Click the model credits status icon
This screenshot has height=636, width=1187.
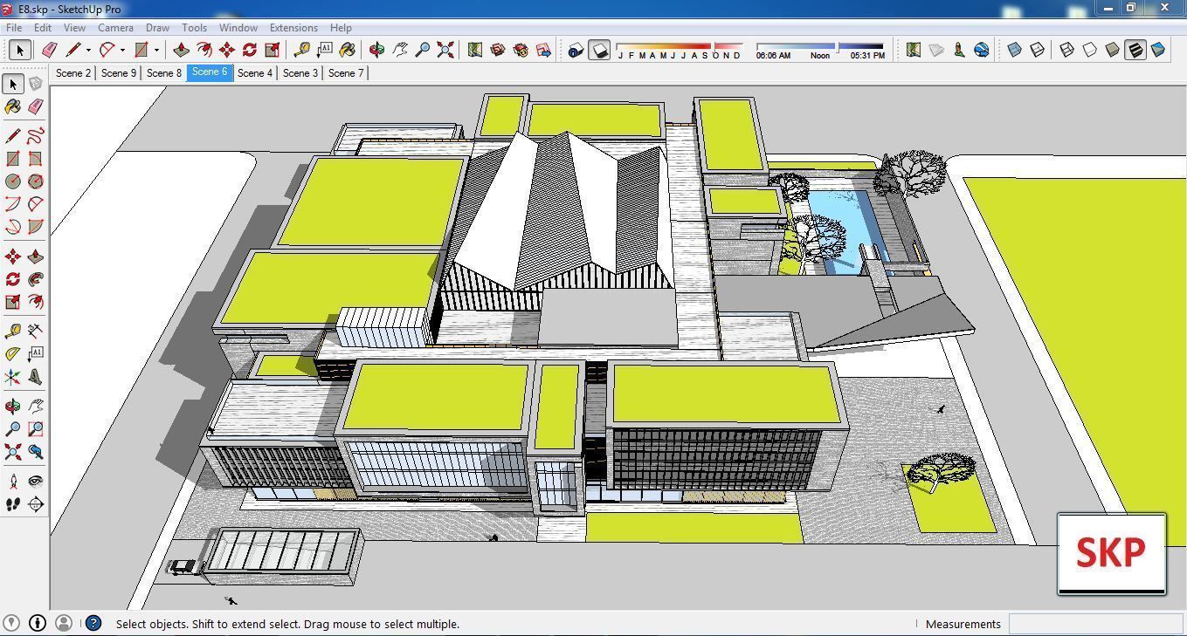click(38, 623)
